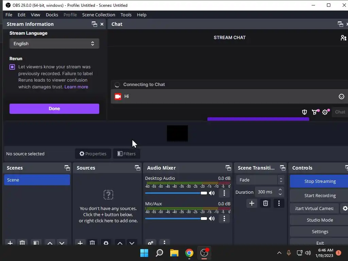Viewport: 348px width, 261px height.
Task: Add a new source
Action: 80,243
